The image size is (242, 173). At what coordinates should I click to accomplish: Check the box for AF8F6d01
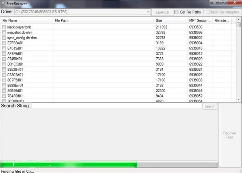click(4, 54)
